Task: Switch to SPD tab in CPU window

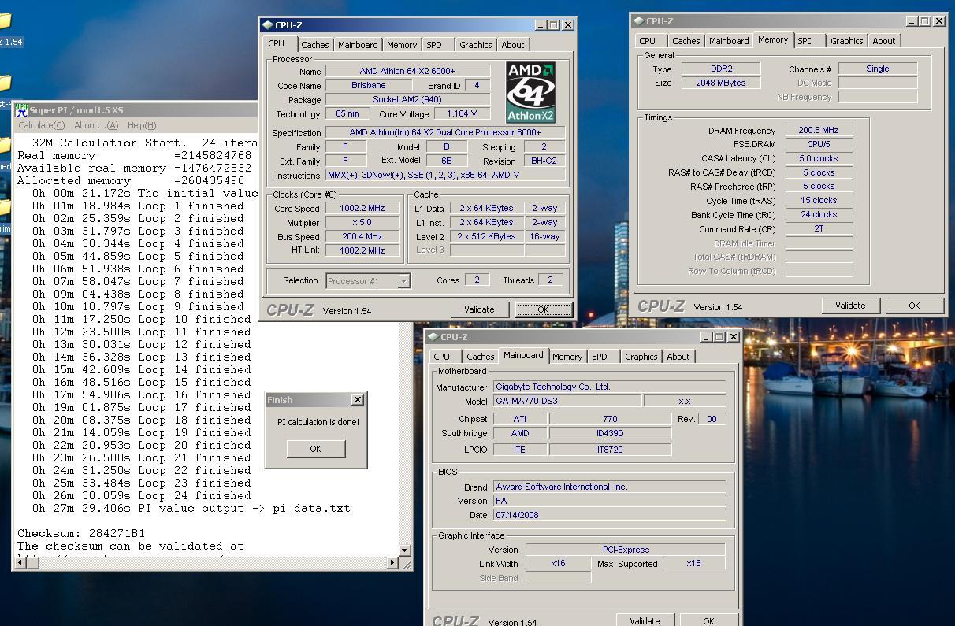Action: click(x=434, y=45)
